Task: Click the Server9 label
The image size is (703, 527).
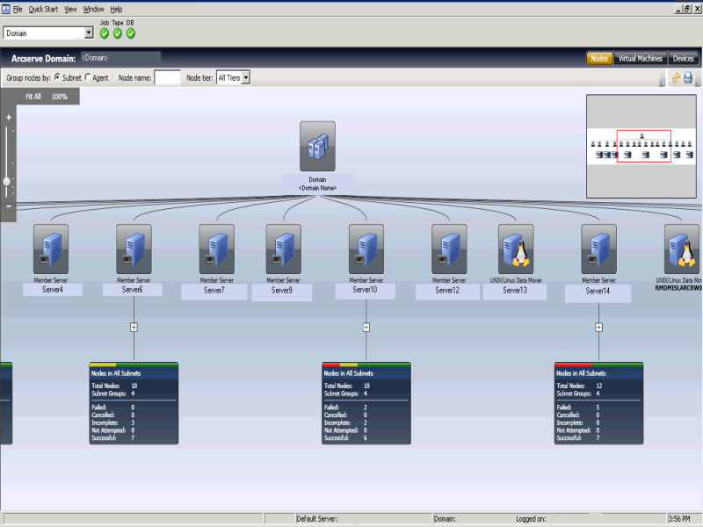Action: [x=281, y=291]
